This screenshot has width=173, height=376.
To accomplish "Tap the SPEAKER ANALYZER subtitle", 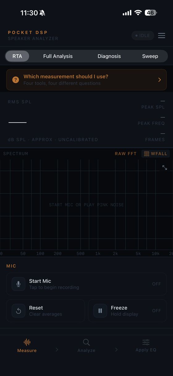I will pyautogui.click(x=33, y=39).
